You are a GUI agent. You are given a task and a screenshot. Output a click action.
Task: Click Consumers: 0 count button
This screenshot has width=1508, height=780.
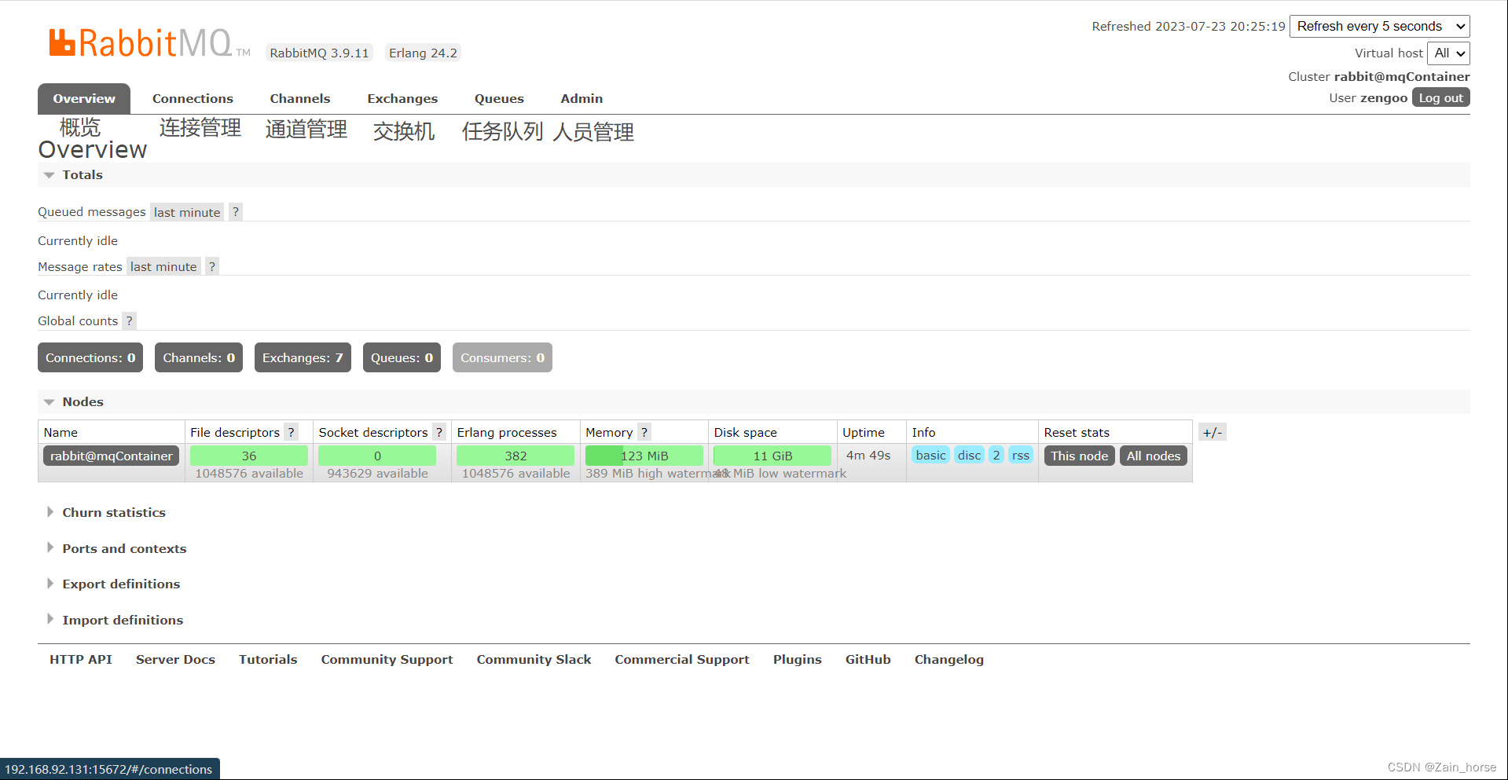click(502, 357)
